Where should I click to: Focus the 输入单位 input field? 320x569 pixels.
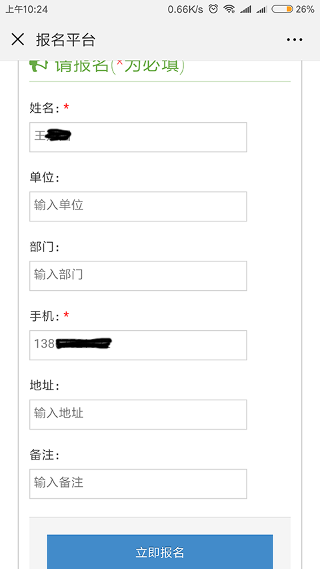pyautogui.click(x=138, y=207)
